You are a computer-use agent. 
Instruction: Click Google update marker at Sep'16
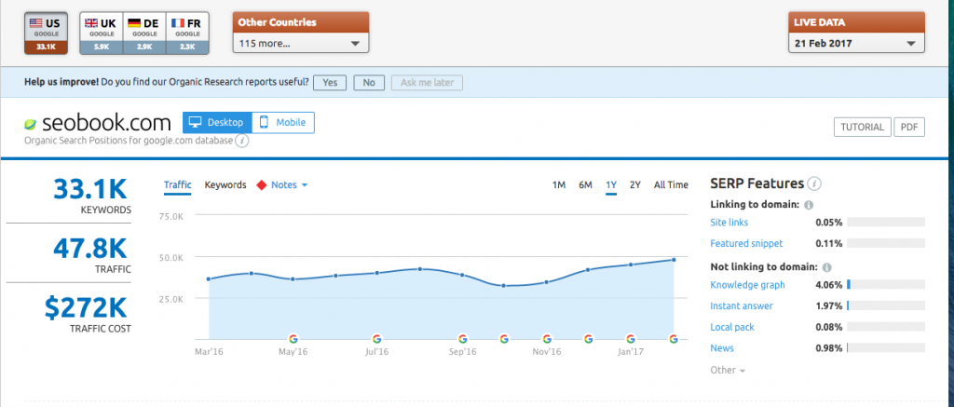[x=462, y=339]
